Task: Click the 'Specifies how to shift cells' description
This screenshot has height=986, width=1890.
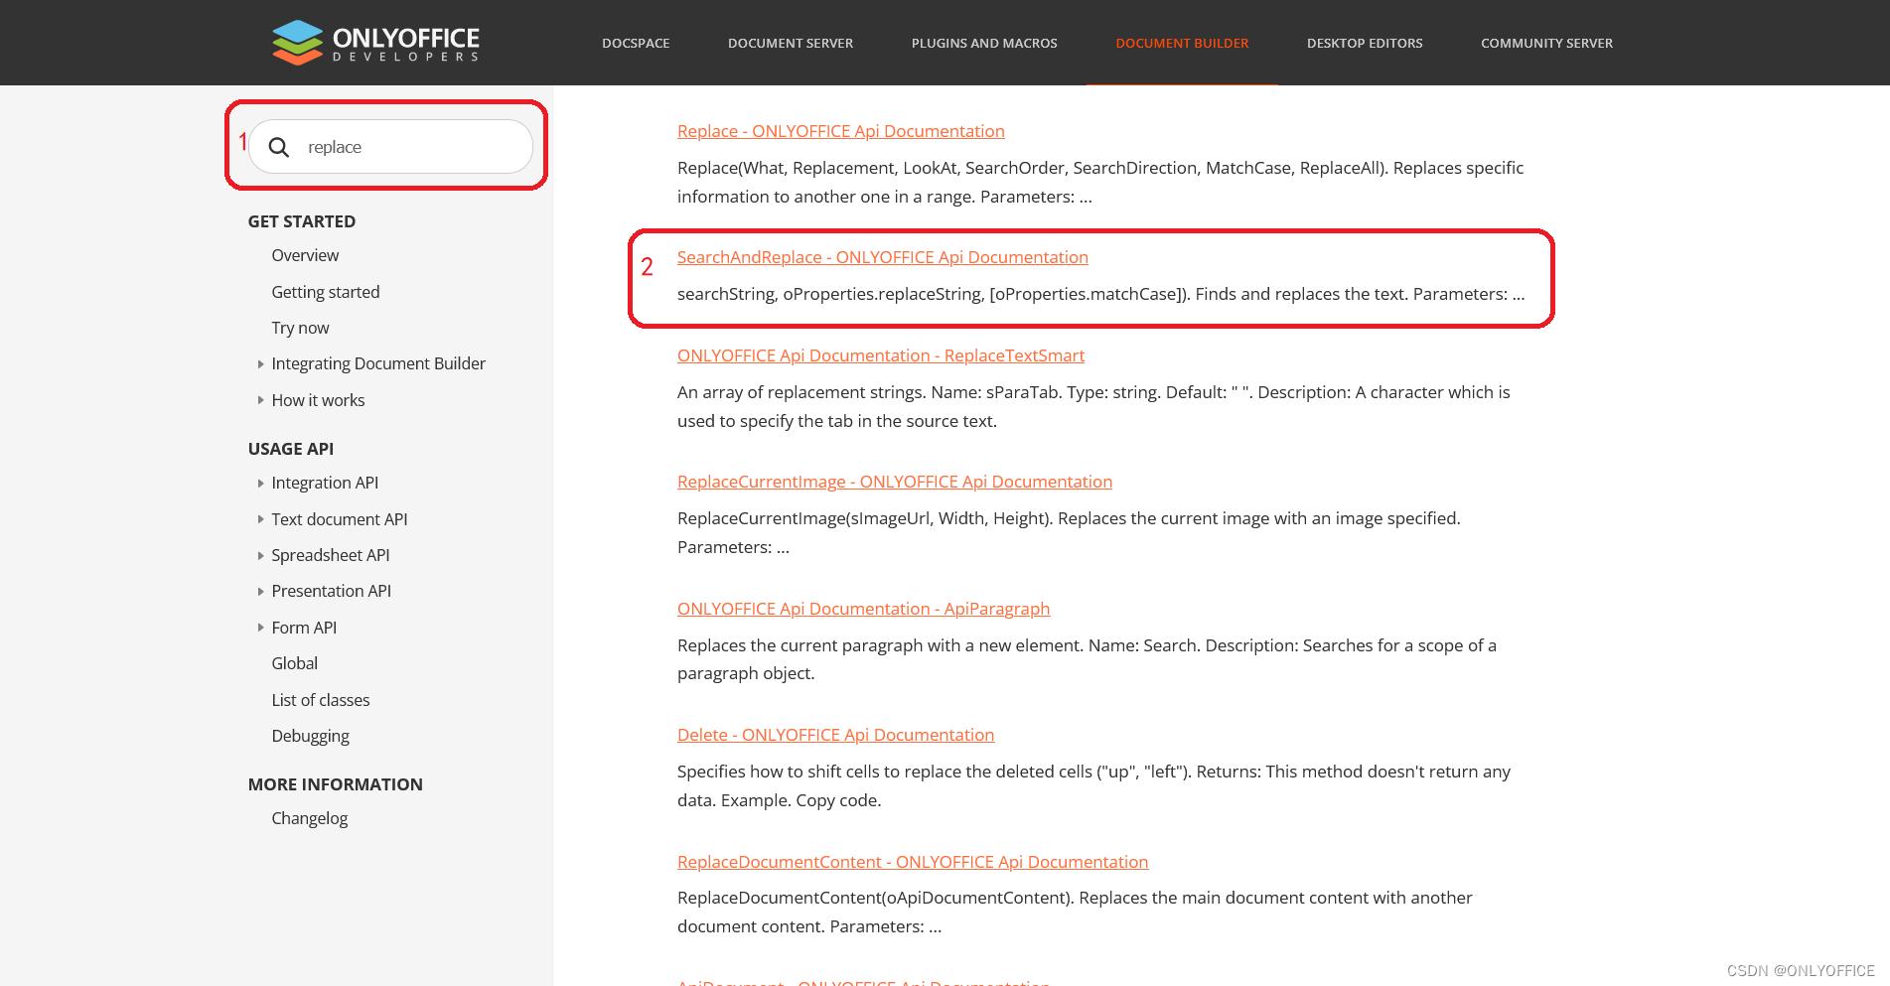Action: [x=1093, y=785]
